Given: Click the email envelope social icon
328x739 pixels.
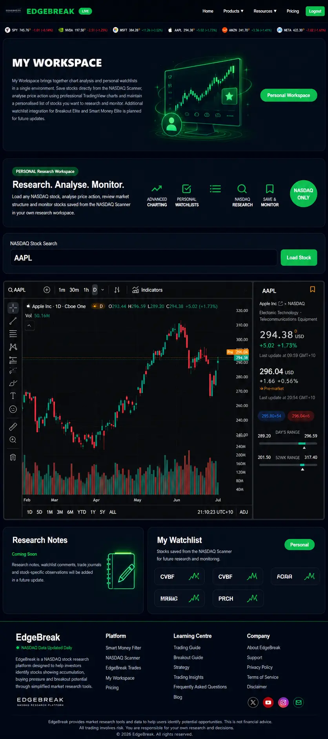Looking at the screenshot, I should point(299,702).
